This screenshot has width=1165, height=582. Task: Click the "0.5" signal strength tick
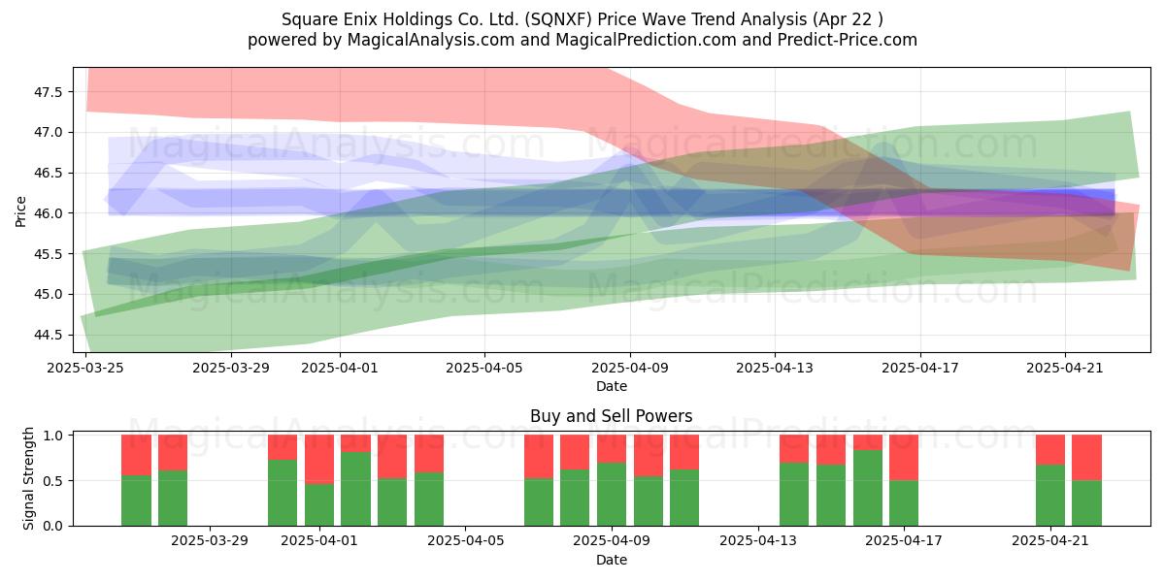click(x=54, y=481)
